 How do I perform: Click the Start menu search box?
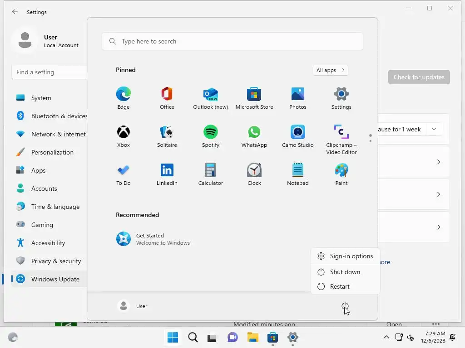click(232, 41)
